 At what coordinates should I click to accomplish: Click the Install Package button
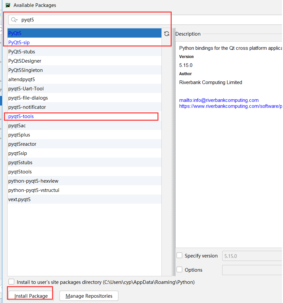tap(31, 296)
